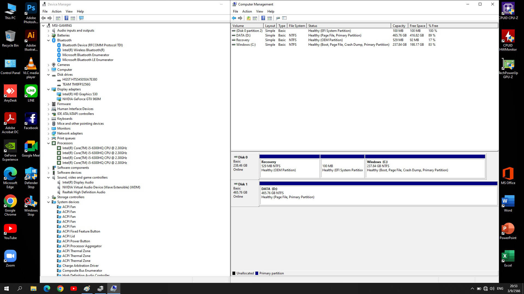Sort volumes by Capacity column header
Image resolution: width=524 pixels, height=294 pixels.
tap(399, 26)
